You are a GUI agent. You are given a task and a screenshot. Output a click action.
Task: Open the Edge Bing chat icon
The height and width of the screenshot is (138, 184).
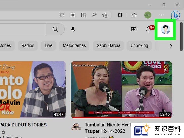176,15
